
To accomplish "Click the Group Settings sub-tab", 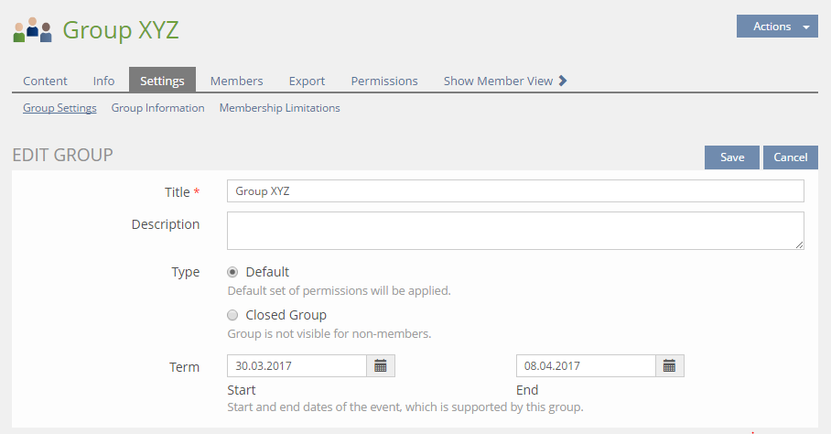I will pos(59,108).
